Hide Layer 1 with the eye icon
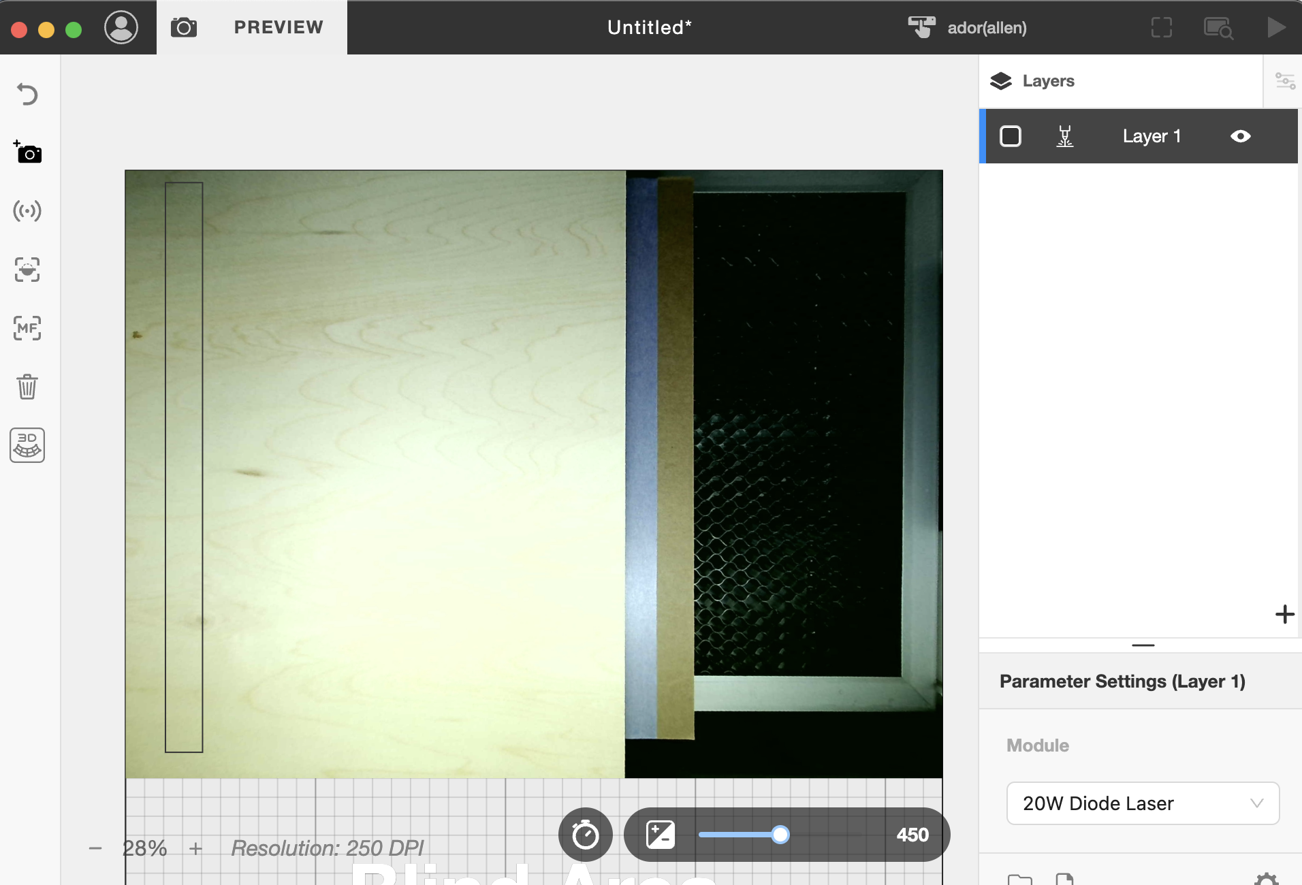This screenshot has height=885, width=1302. 1241,136
